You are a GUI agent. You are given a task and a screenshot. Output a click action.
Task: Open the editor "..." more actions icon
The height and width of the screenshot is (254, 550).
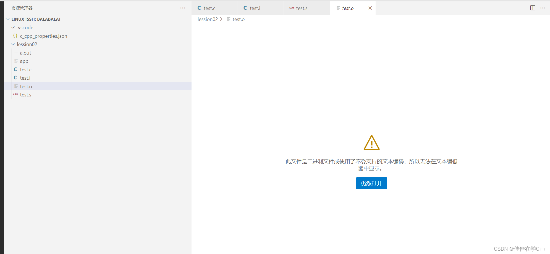tap(543, 8)
